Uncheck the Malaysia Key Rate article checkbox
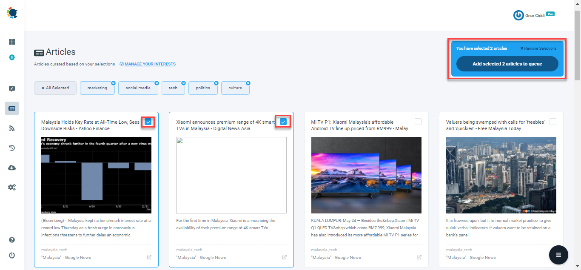Screen dimensions: 581x270 pos(148,122)
